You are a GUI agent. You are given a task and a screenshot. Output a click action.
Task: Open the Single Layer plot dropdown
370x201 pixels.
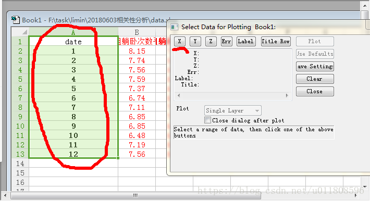click(x=232, y=110)
